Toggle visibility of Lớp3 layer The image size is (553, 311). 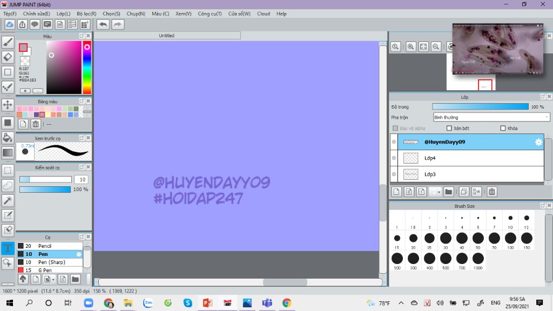pos(394,174)
